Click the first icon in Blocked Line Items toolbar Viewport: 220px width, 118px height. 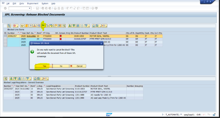click(x=9, y=26)
